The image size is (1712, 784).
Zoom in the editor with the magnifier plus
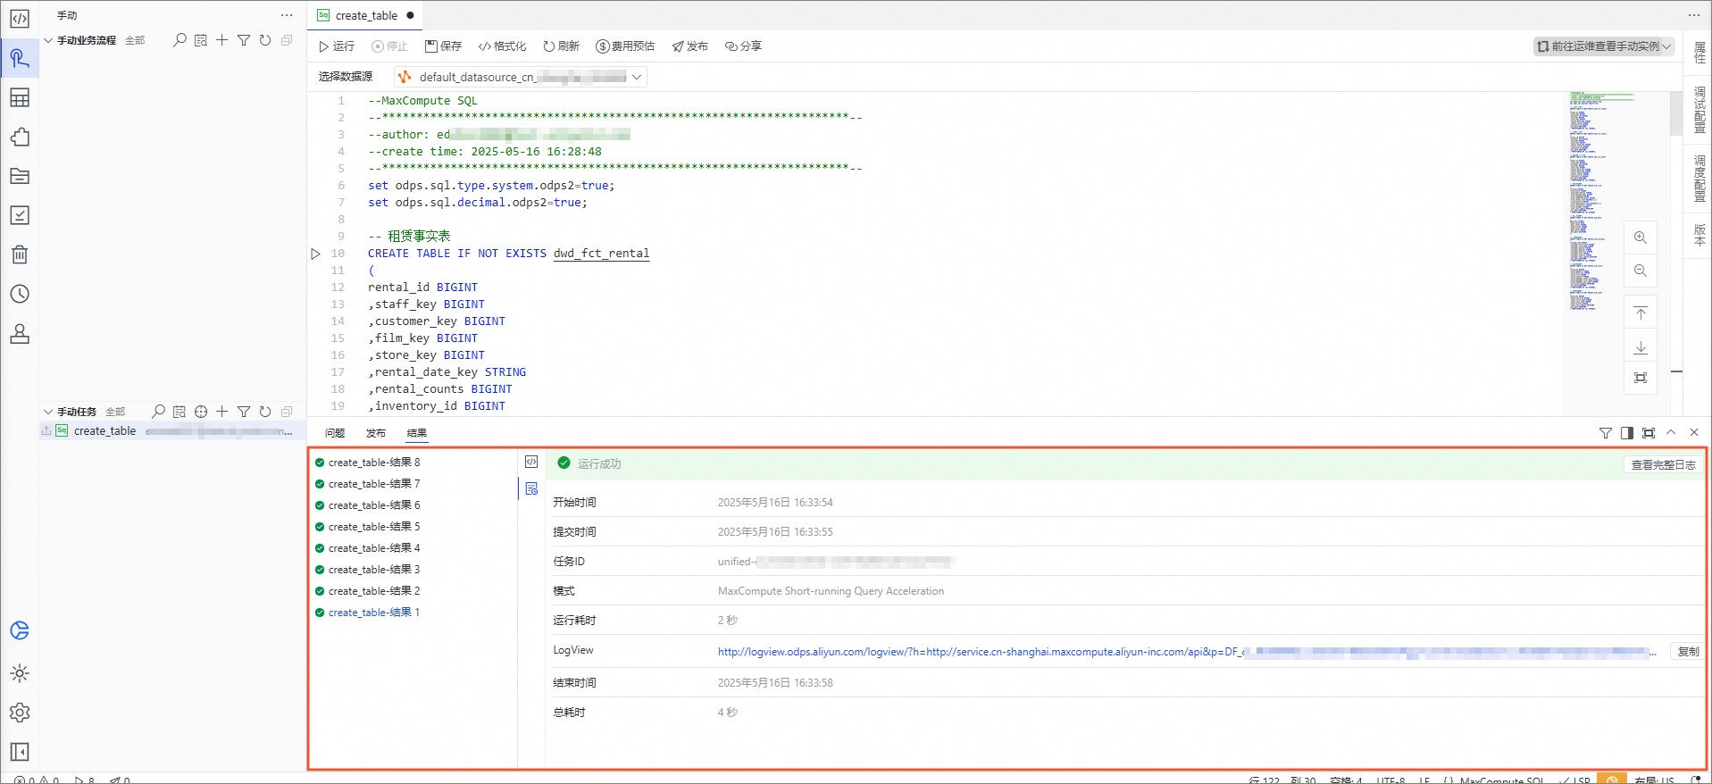[1641, 238]
